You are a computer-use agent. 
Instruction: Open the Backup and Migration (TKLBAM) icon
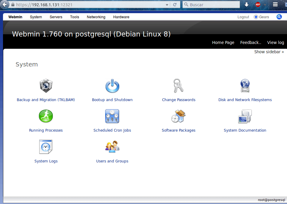pyautogui.click(x=46, y=86)
